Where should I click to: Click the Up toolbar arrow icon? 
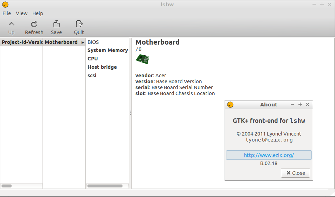click(x=12, y=24)
